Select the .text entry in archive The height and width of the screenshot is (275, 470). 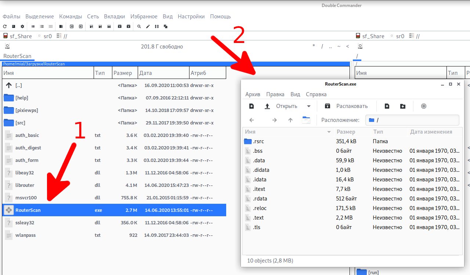click(x=352, y=218)
